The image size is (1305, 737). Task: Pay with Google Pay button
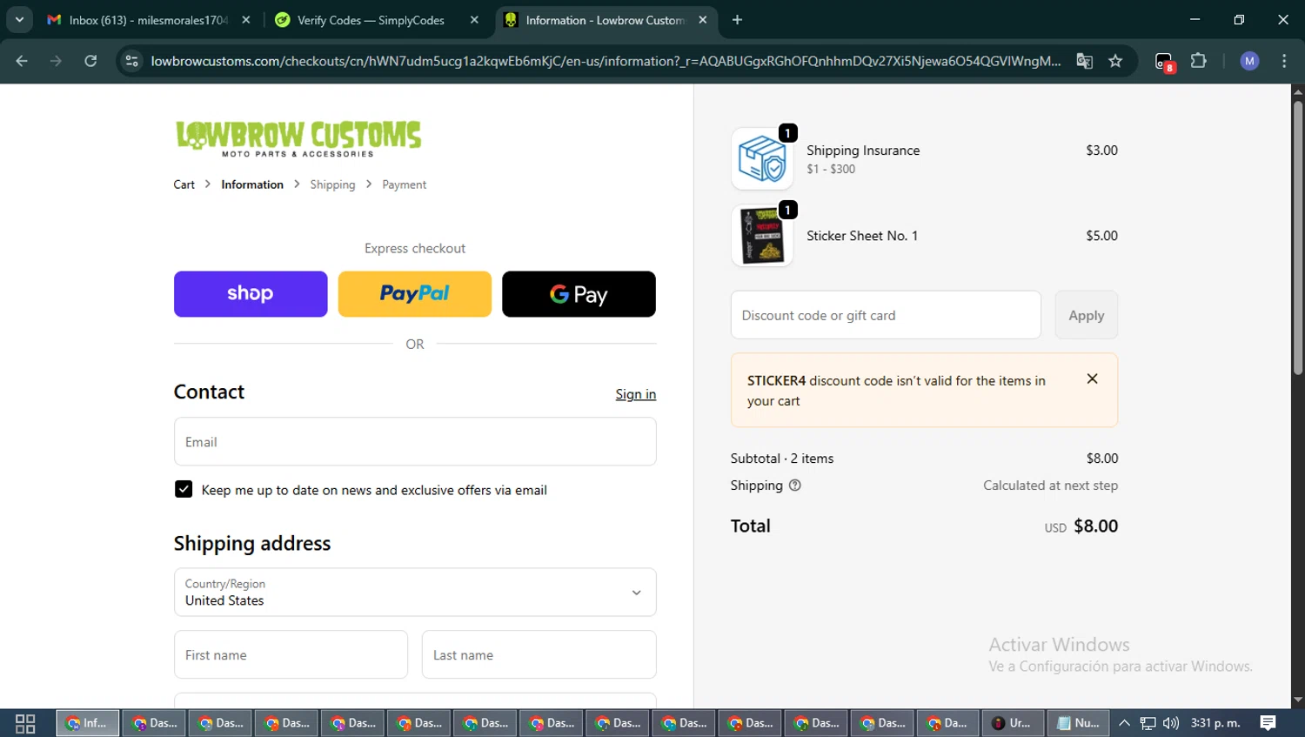(579, 294)
